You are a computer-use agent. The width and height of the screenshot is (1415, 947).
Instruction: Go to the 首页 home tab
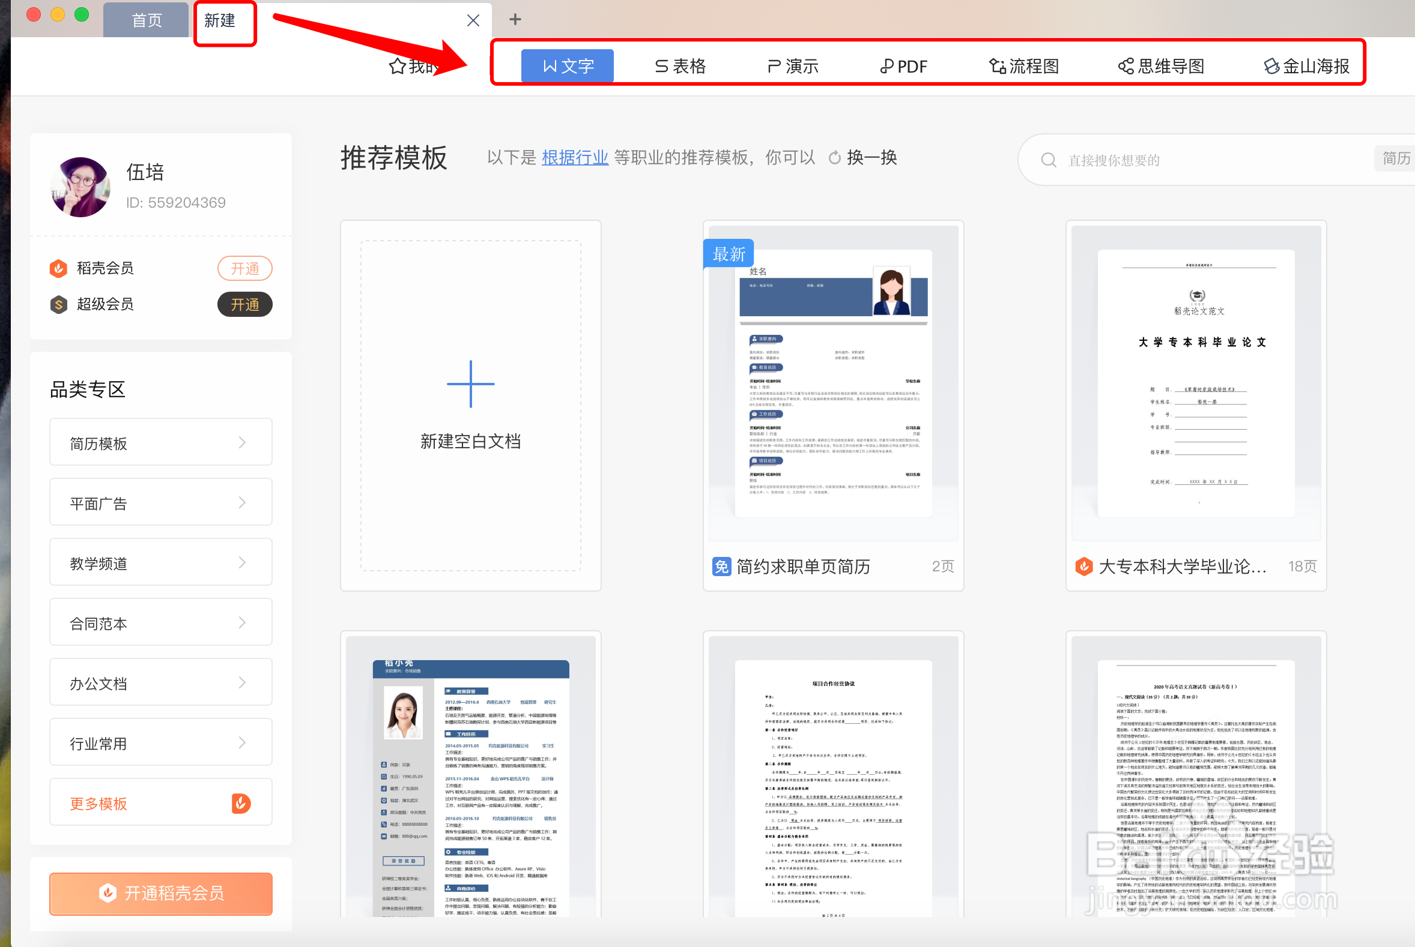(147, 20)
